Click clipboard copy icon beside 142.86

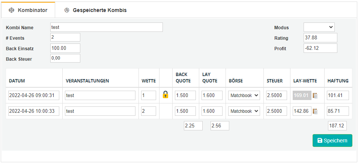pos(315,111)
